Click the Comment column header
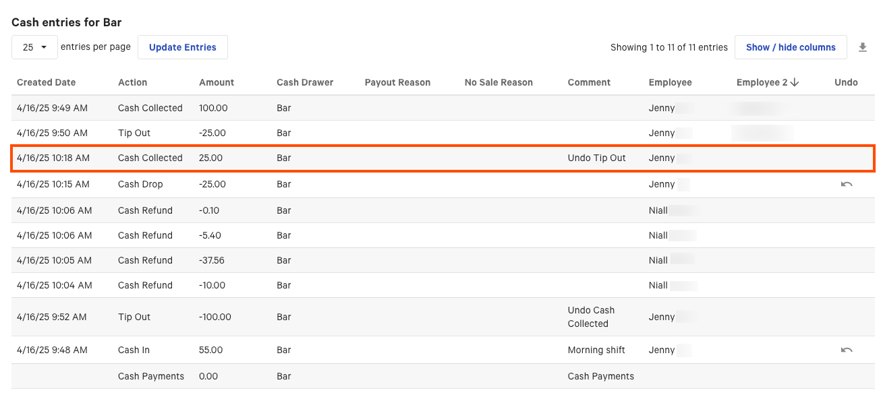This screenshot has height=399, width=881. tap(589, 82)
